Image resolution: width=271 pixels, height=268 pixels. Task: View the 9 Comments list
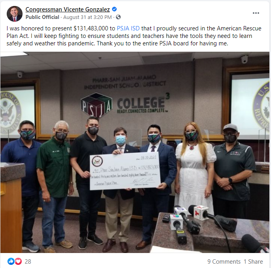coord(224,261)
